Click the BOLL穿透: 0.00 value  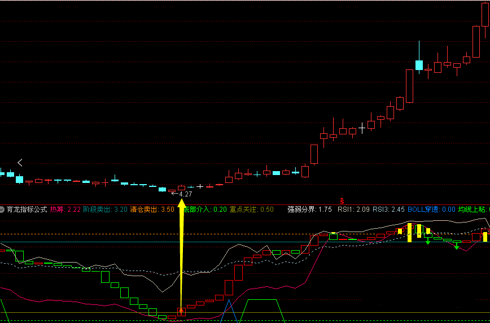click(431, 209)
